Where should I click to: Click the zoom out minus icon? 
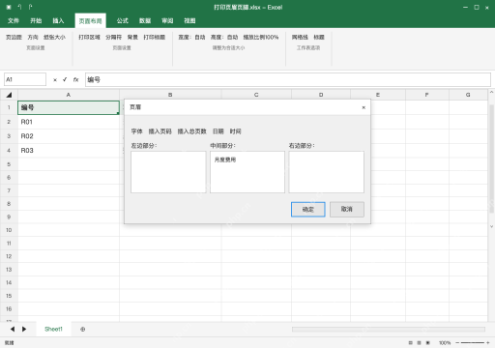pos(457,343)
